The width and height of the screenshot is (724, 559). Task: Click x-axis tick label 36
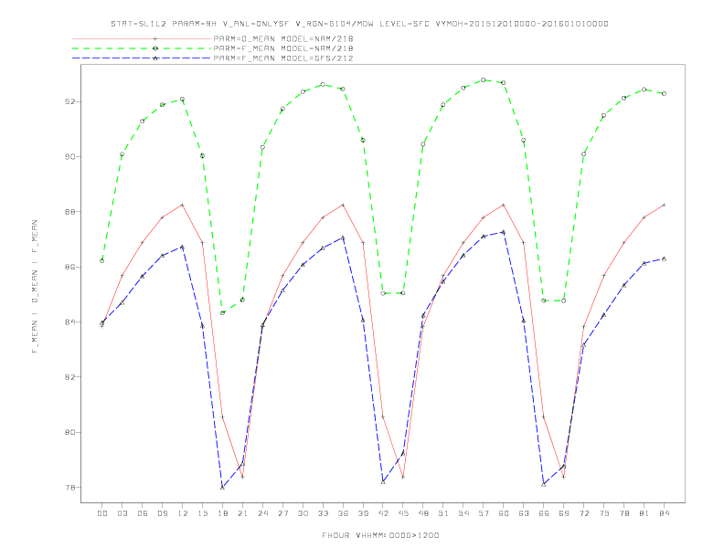(x=343, y=513)
